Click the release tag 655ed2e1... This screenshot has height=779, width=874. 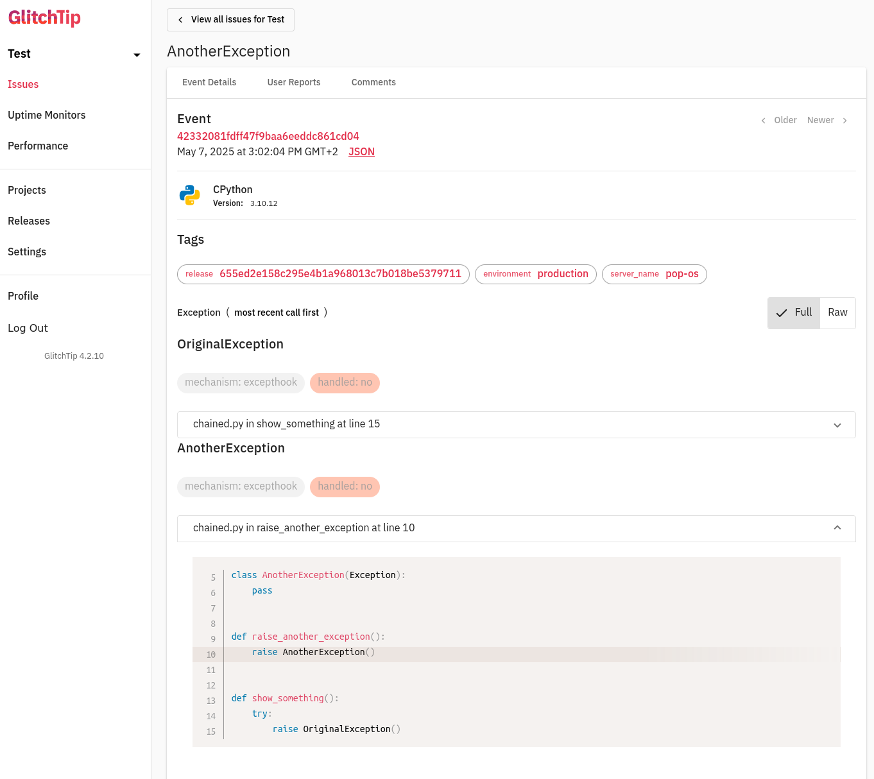click(x=323, y=274)
